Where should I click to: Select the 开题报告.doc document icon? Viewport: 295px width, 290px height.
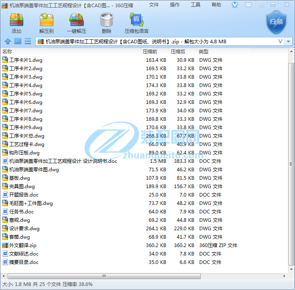click(x=6, y=195)
